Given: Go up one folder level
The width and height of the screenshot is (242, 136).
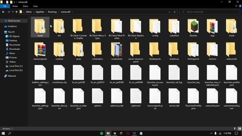Looking at the screenshot, I should [16, 12].
